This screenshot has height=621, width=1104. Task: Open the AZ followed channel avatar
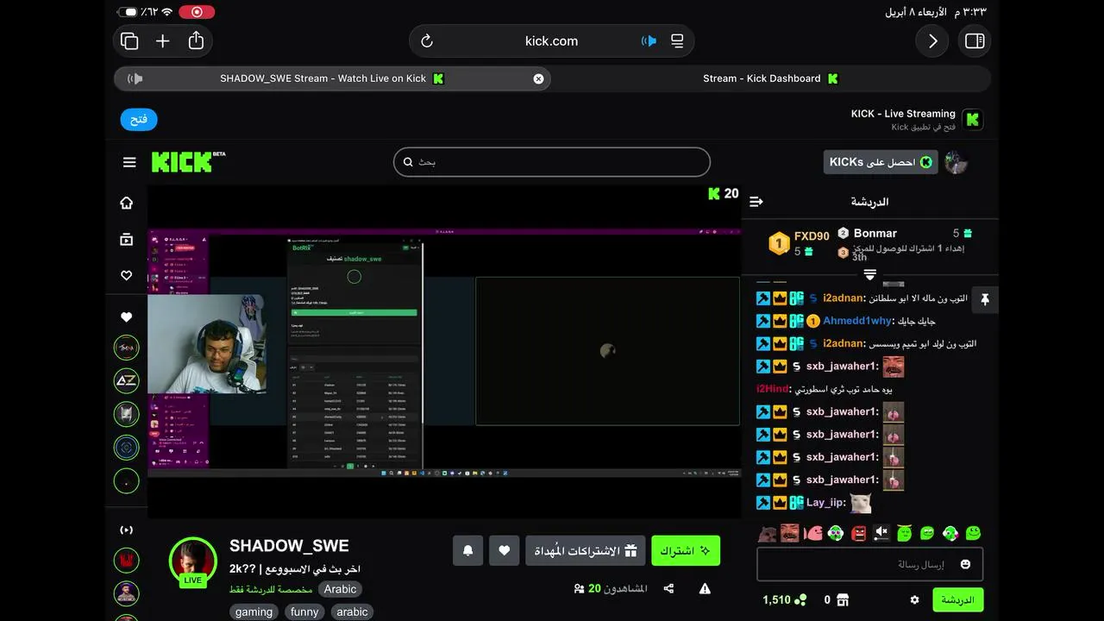(x=127, y=380)
